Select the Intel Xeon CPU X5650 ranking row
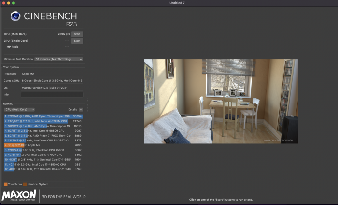The height and width of the screenshot is (205, 338). pos(43,150)
